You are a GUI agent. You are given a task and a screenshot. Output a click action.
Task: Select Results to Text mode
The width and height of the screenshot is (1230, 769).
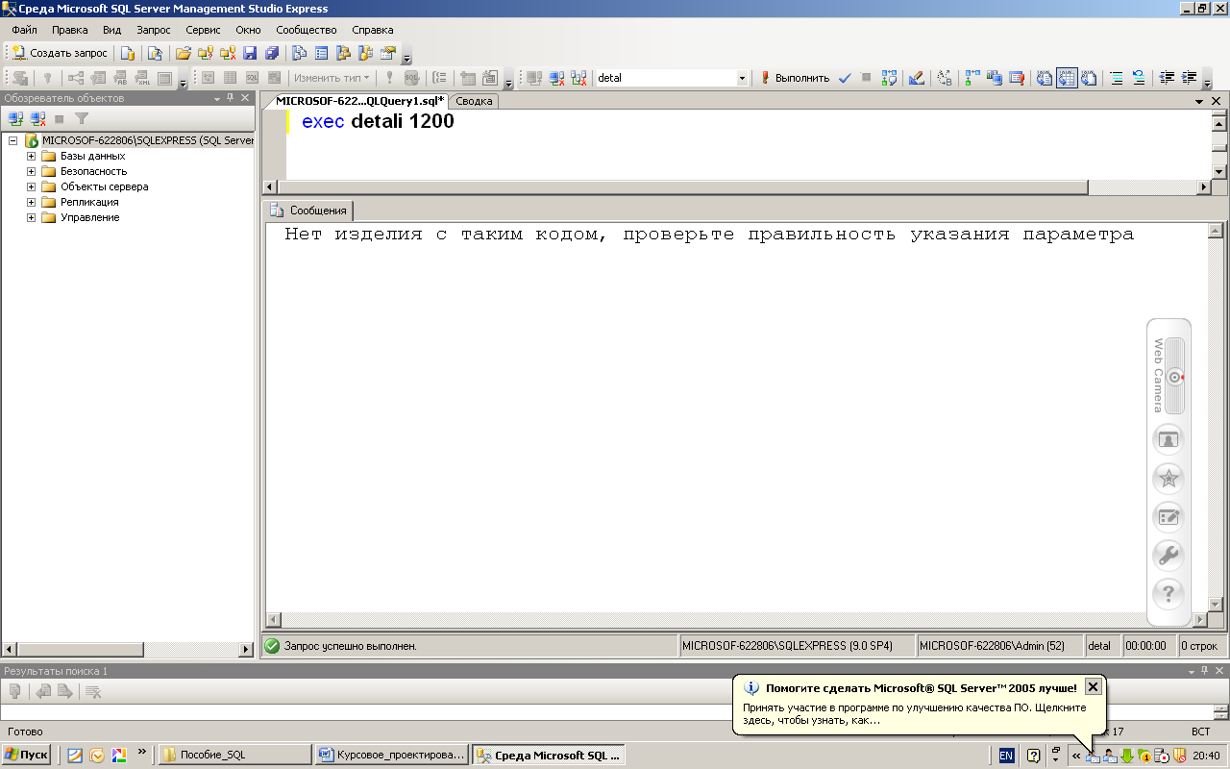tap(1044, 78)
